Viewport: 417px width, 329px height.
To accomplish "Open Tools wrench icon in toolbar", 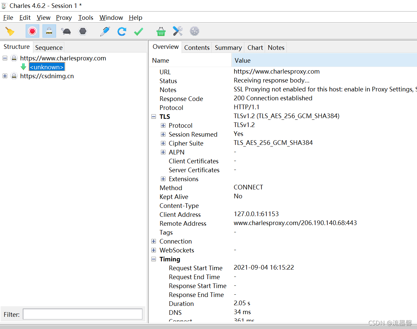I will [x=178, y=31].
